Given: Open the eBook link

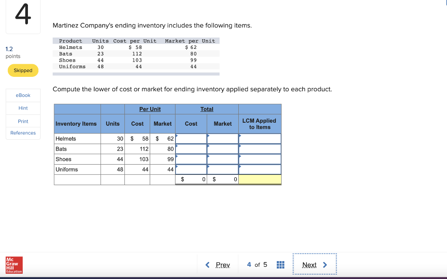Looking at the screenshot, I should 23,95.
